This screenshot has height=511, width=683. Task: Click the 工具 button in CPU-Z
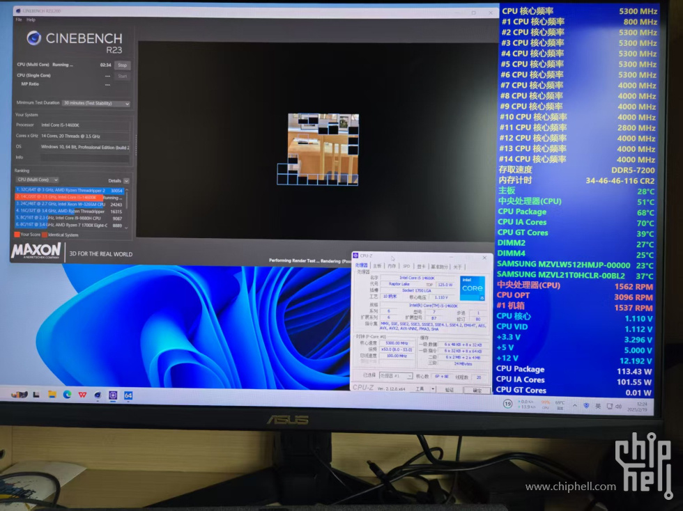tap(420, 389)
